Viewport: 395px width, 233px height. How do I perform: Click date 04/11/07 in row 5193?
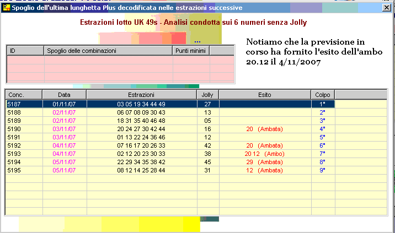tap(64, 154)
